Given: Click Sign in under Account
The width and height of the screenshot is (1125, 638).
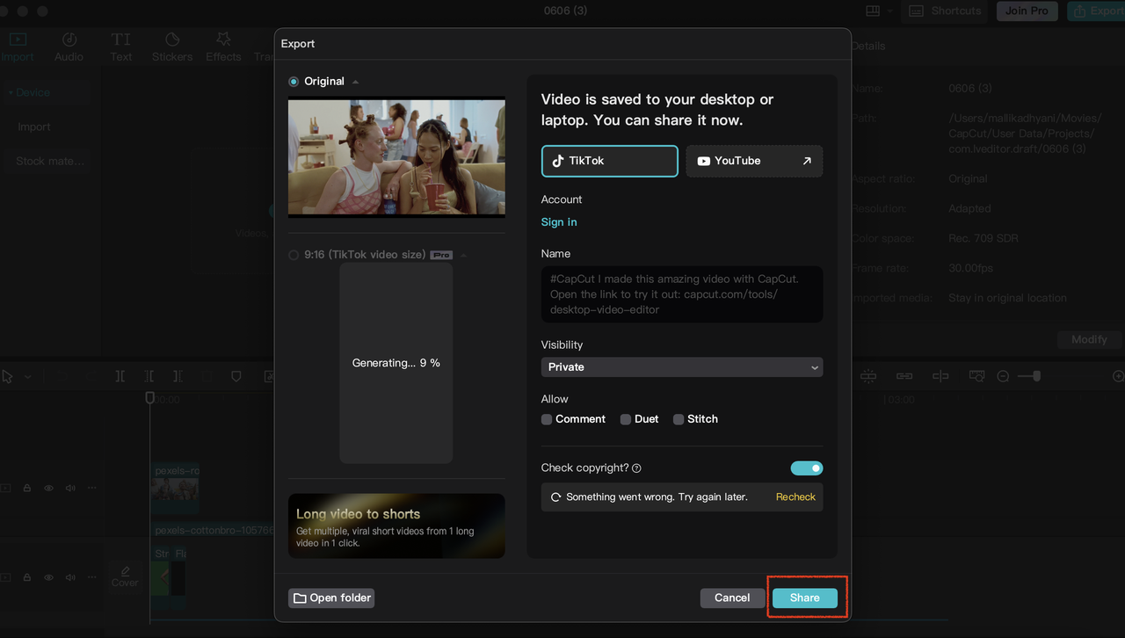Looking at the screenshot, I should tap(558, 221).
